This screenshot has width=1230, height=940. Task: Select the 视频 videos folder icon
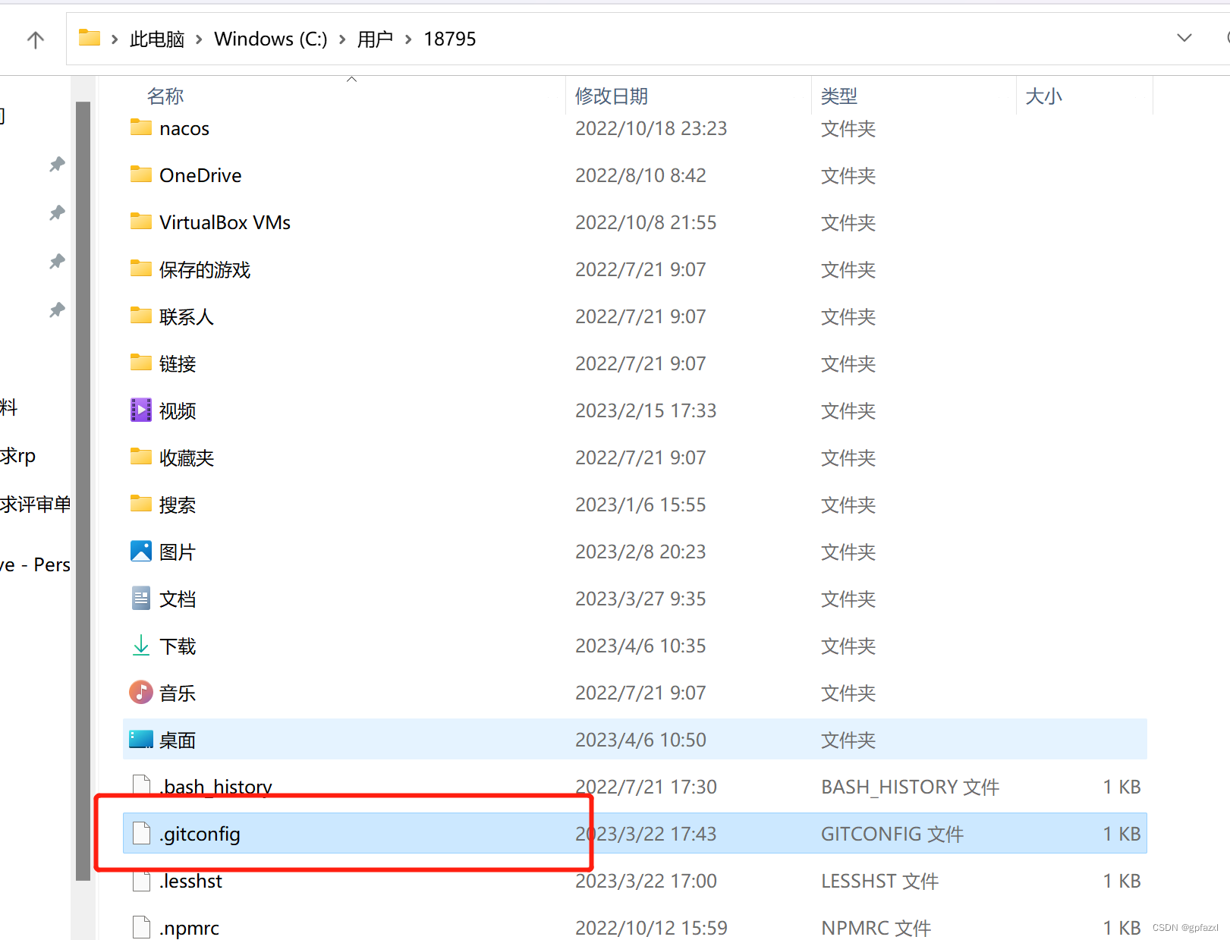141,410
